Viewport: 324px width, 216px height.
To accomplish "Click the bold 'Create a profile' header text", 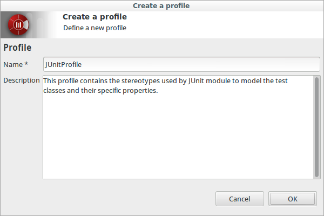I will pos(94,17).
